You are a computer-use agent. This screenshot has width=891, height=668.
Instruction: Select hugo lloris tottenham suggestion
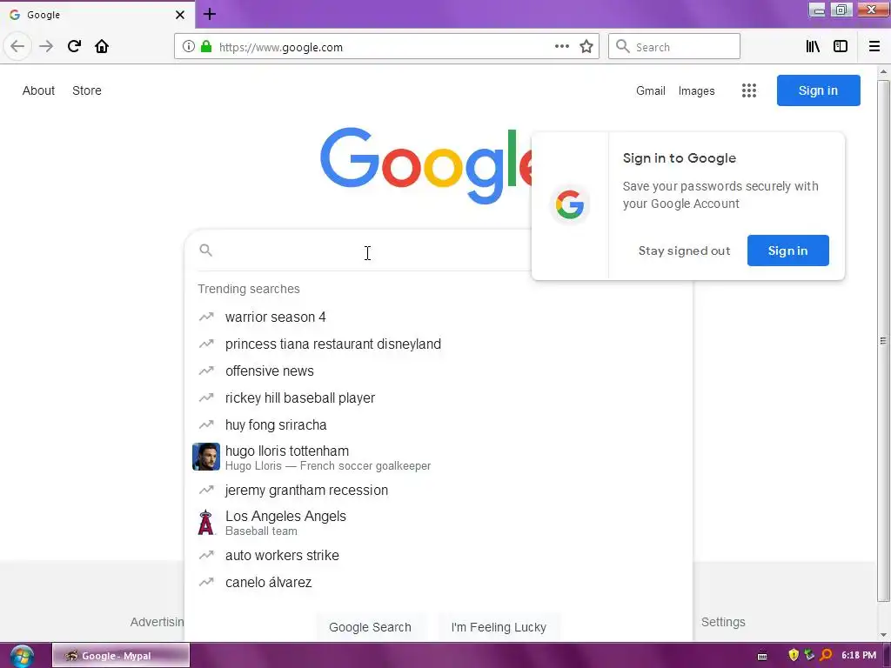[439, 458]
